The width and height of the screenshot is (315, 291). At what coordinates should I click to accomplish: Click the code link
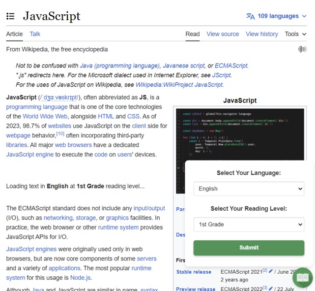pos(101,154)
